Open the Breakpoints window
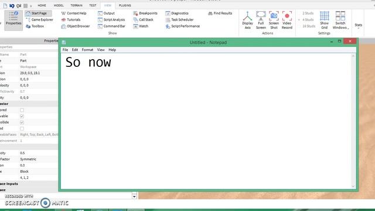375x211 pixels. (145, 13)
